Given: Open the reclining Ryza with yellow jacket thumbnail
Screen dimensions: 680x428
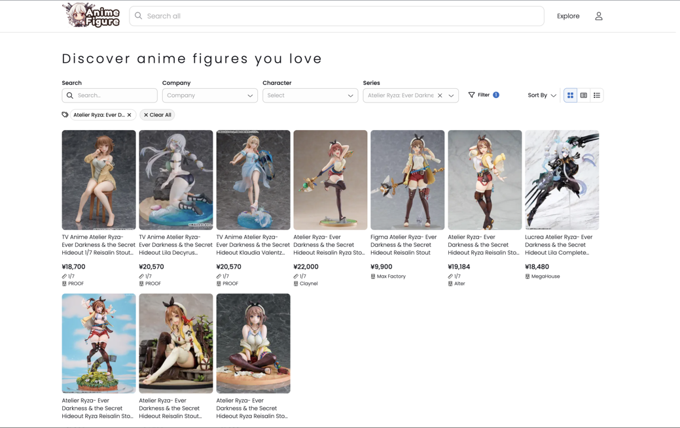Looking at the screenshot, I should click(x=176, y=344).
